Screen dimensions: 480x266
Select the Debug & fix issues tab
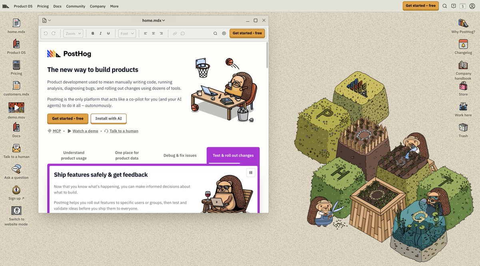click(180, 155)
